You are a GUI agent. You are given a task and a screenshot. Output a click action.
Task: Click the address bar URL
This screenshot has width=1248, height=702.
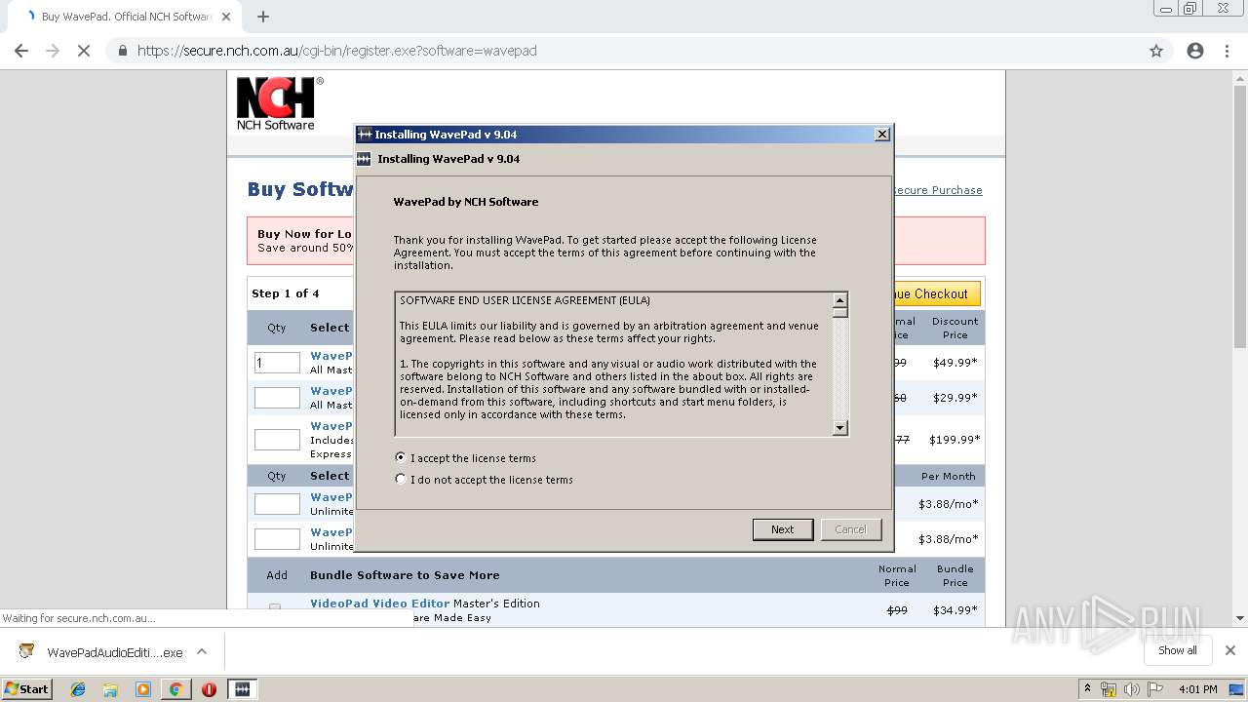337,51
